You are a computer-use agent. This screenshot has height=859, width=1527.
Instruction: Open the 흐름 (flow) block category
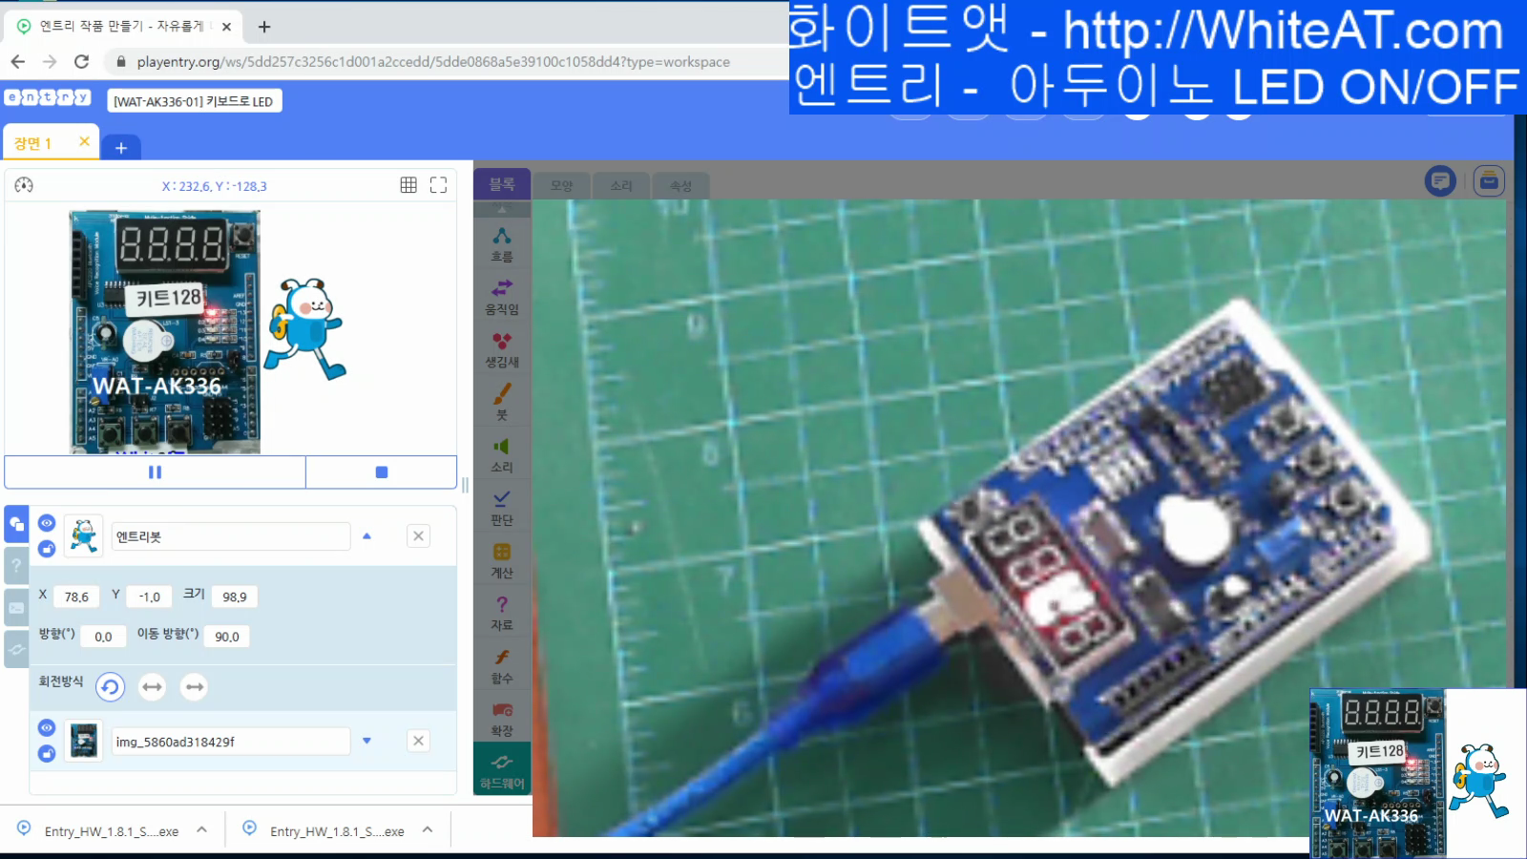click(502, 244)
